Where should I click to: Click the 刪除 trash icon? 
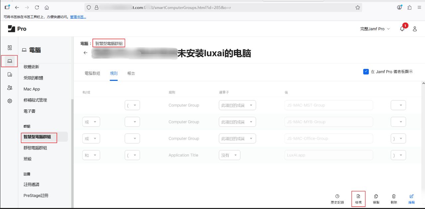394,196
